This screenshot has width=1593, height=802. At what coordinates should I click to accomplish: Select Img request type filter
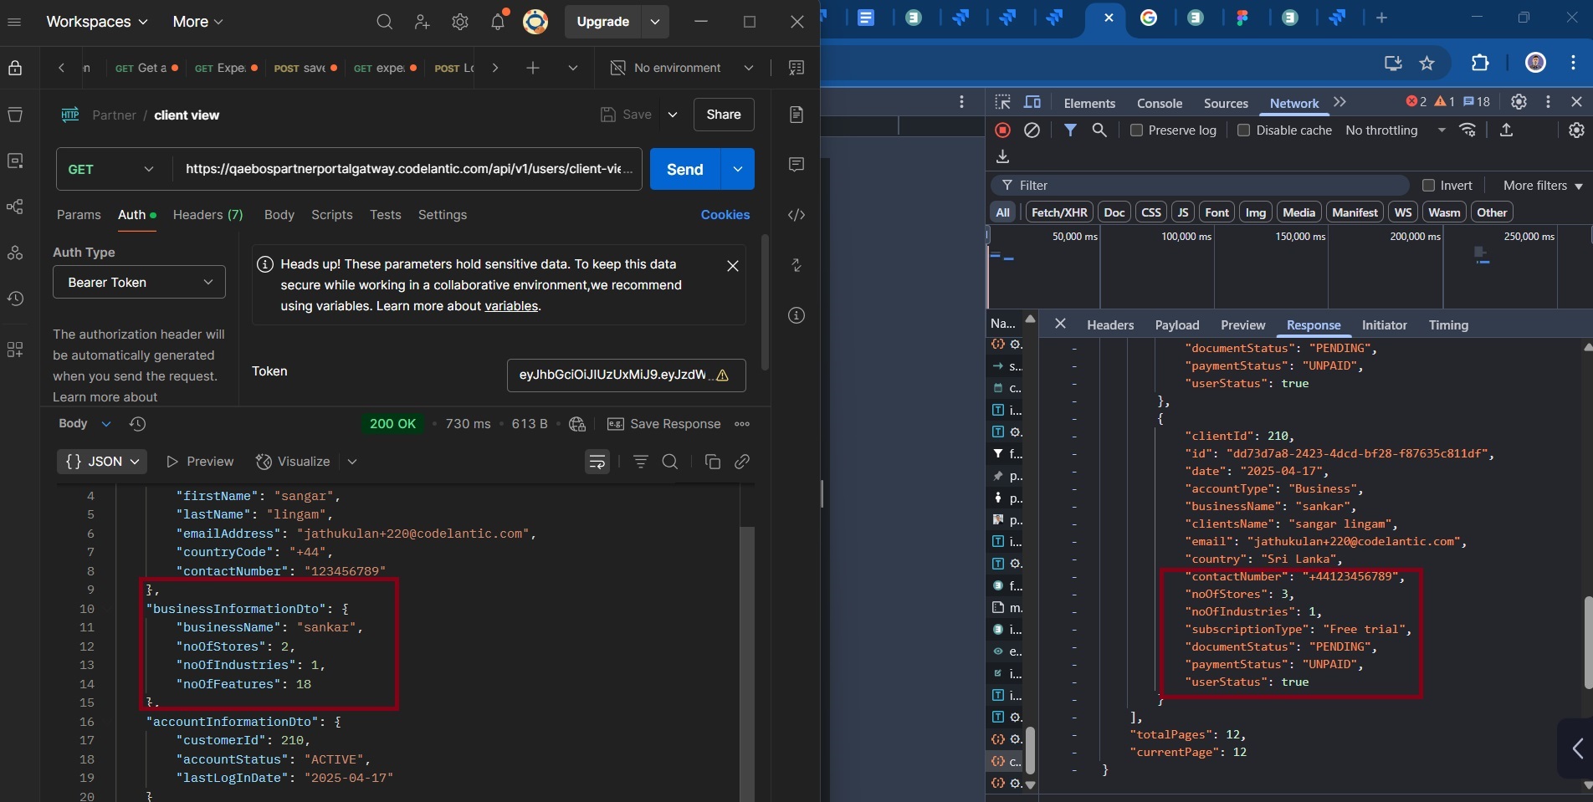[1256, 212]
